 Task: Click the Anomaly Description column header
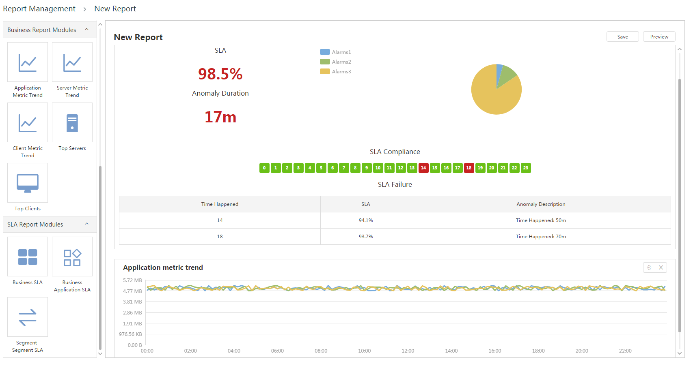click(541, 204)
